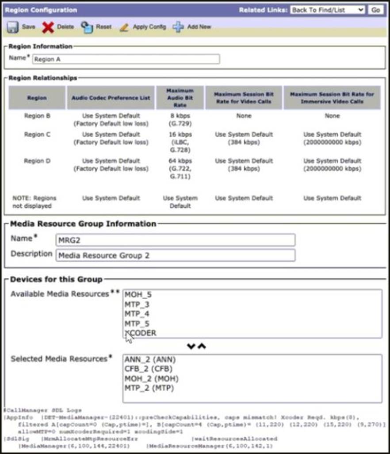Click the Region C row label

pyautogui.click(x=37, y=135)
